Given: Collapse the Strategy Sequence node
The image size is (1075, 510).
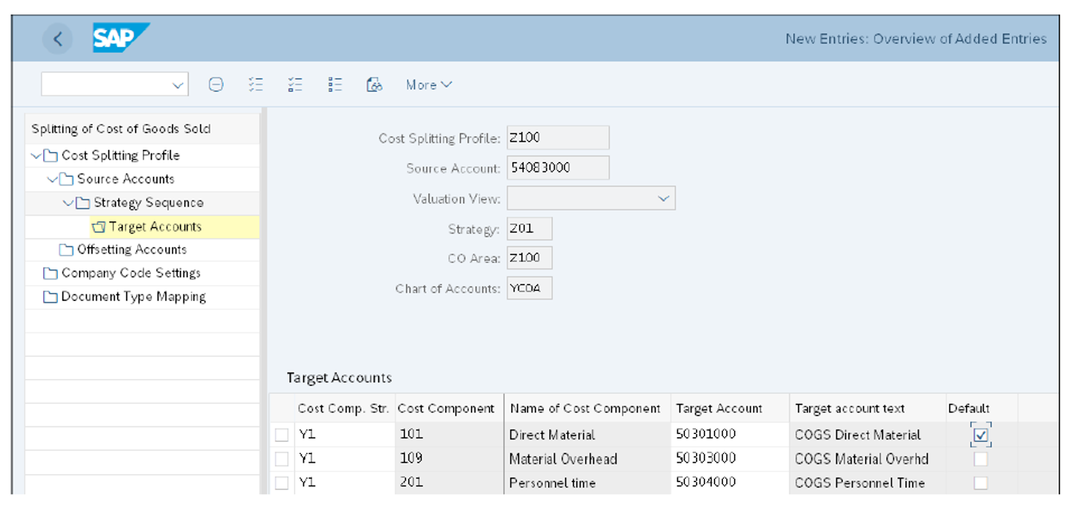Looking at the screenshot, I should click(x=68, y=203).
